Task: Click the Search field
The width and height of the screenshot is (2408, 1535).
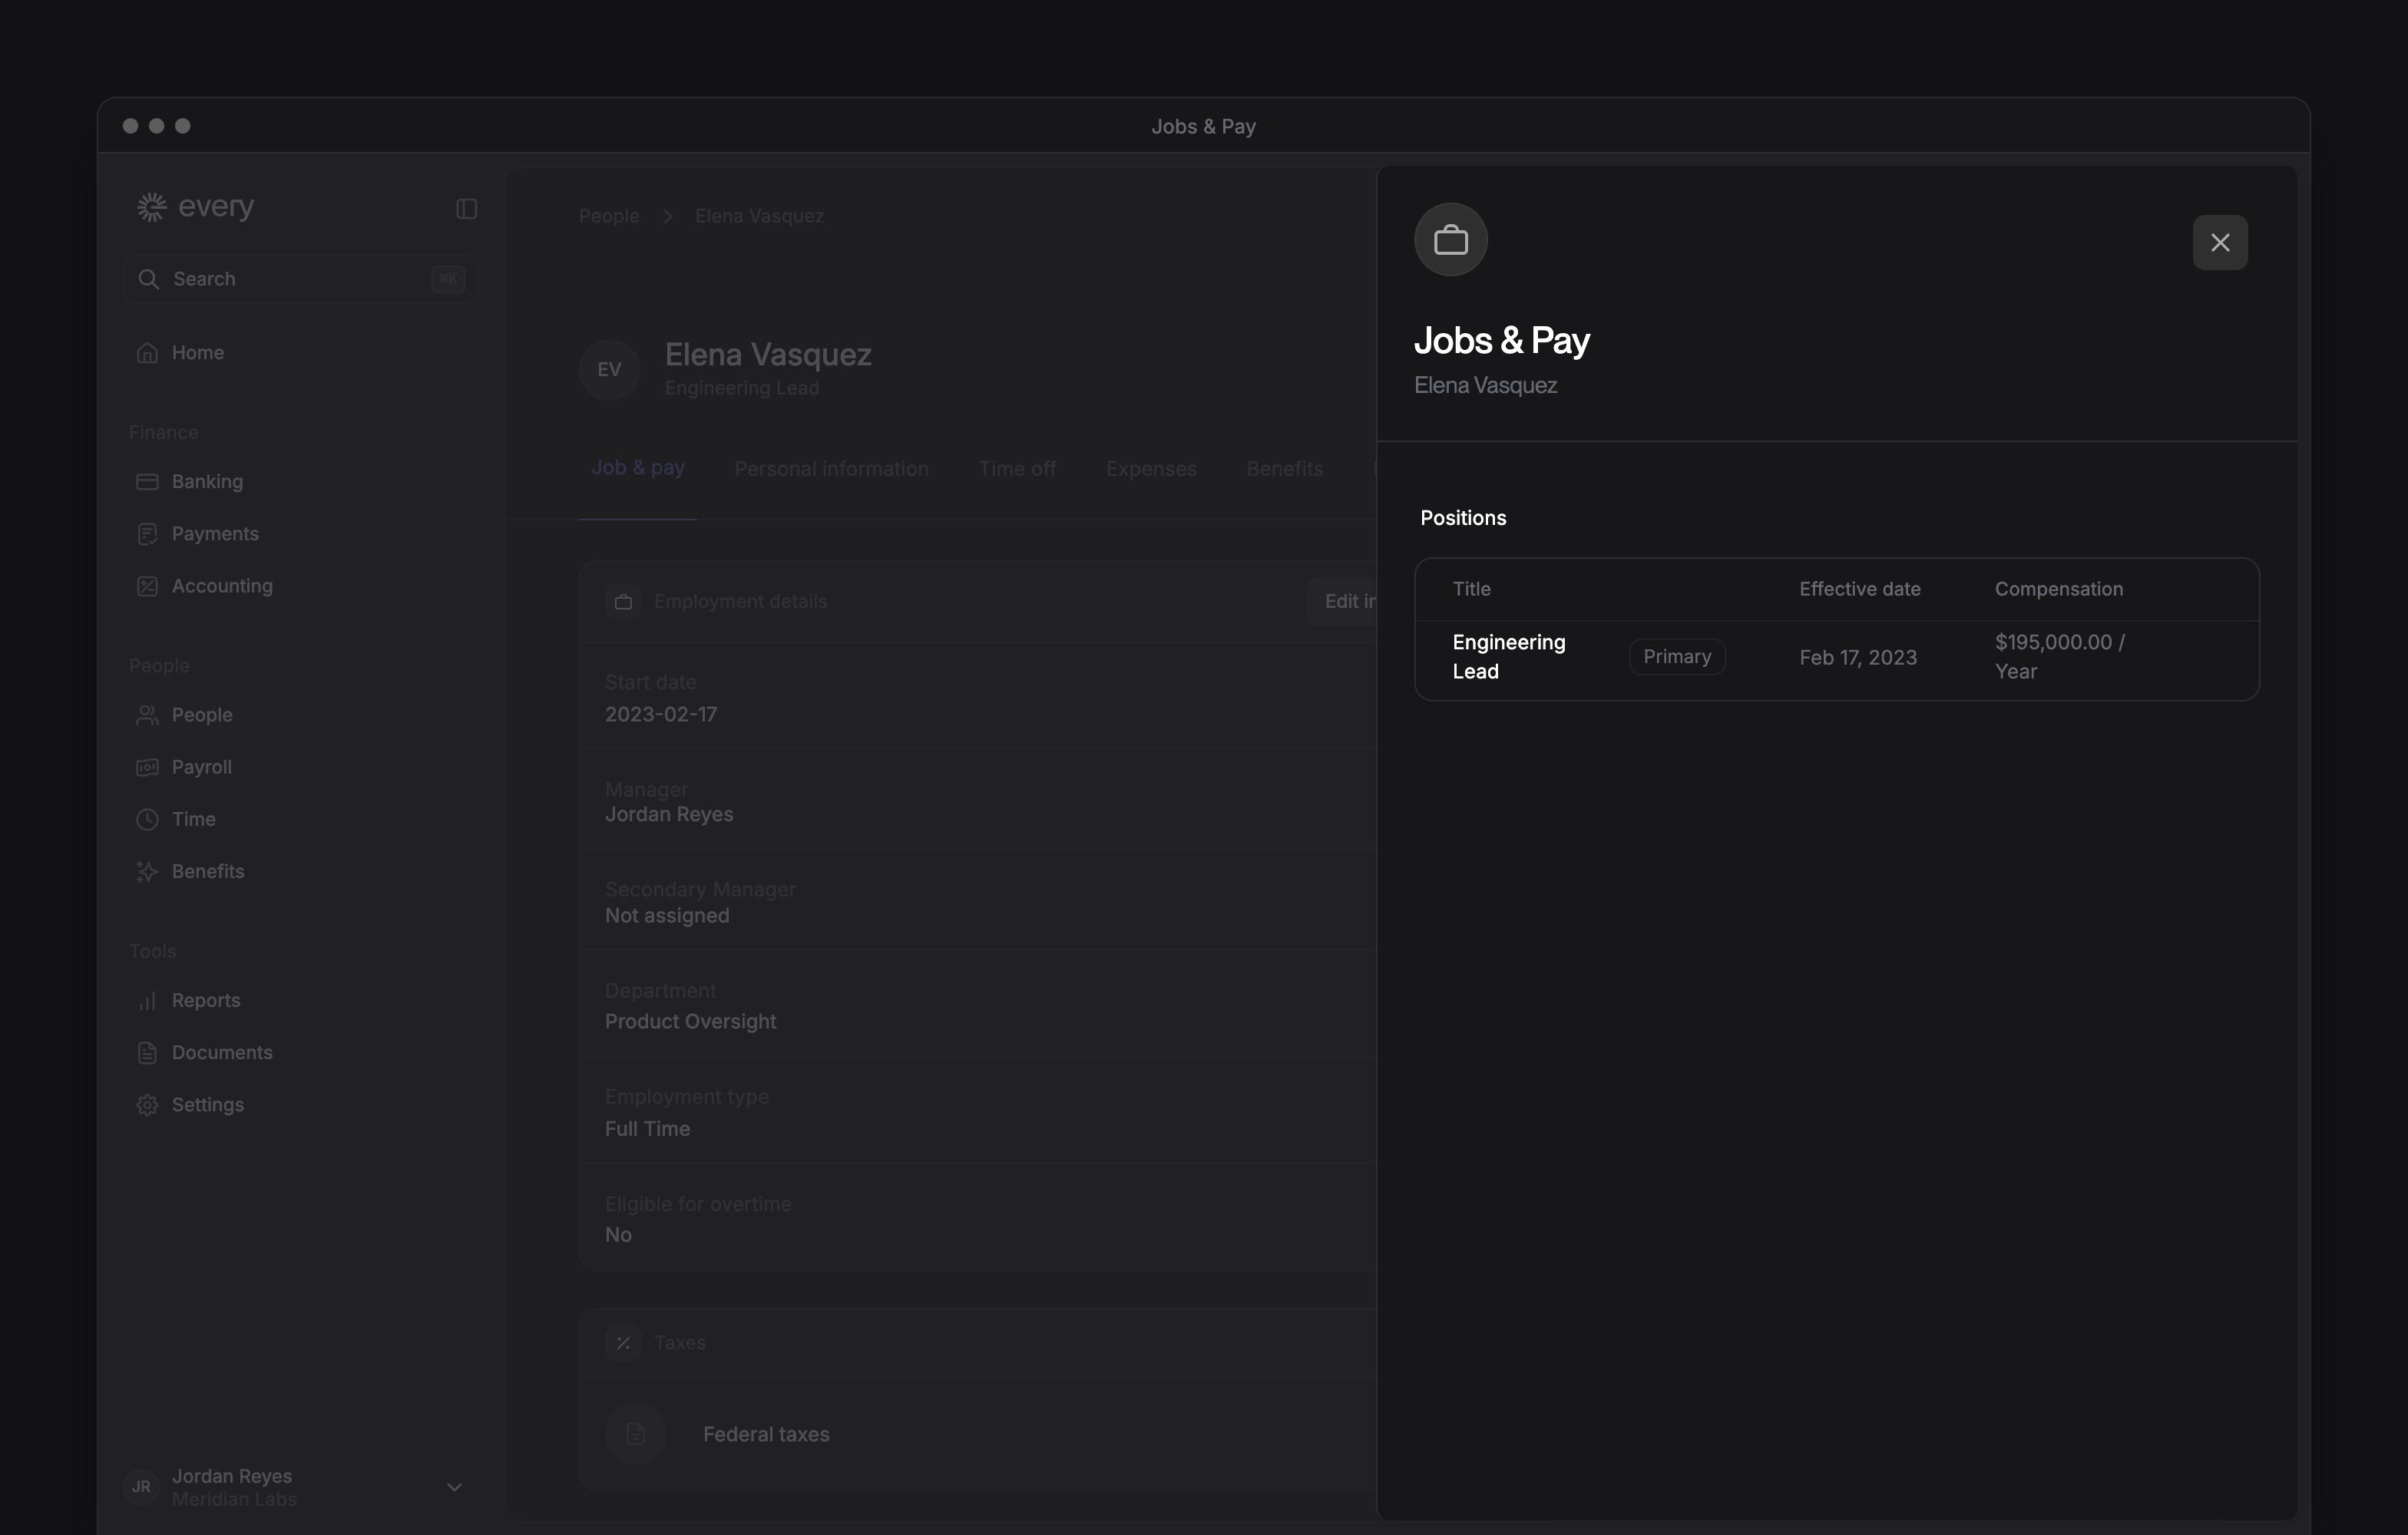Action: coord(301,279)
